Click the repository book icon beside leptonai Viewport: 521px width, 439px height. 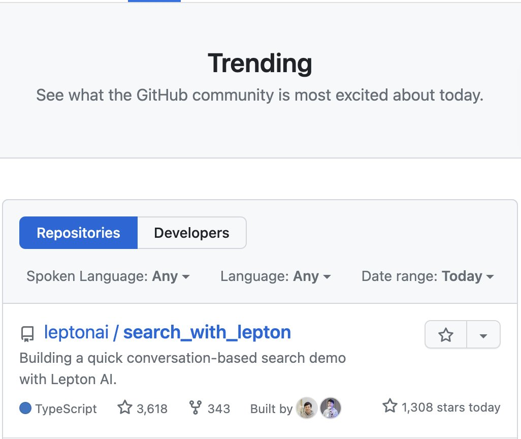(27, 334)
